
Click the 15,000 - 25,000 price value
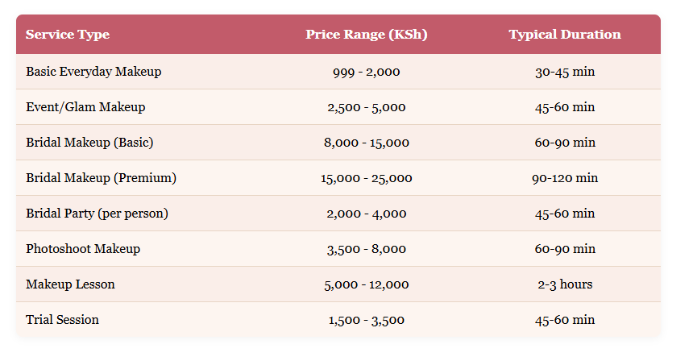(367, 178)
